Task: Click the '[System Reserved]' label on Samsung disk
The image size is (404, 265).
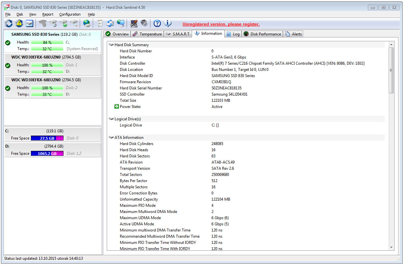Action: [x=82, y=49]
